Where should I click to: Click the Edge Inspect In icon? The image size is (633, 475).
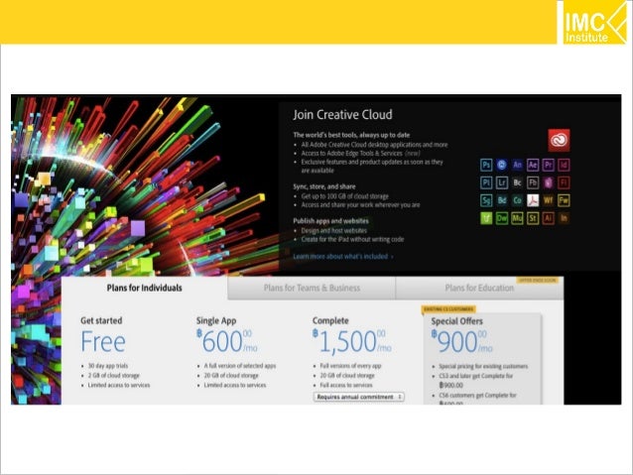click(x=564, y=218)
